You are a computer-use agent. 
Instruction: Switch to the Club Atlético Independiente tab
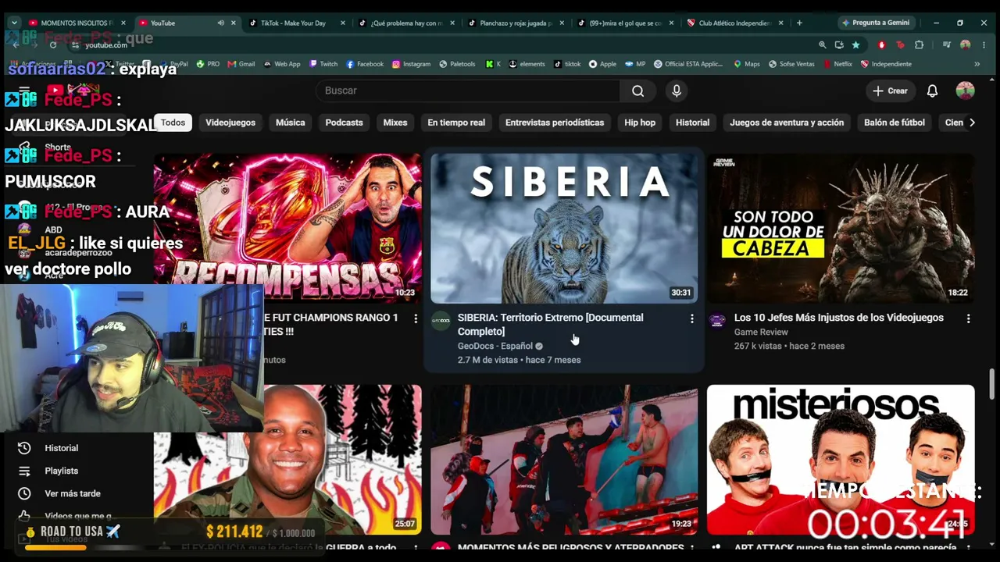click(x=733, y=23)
